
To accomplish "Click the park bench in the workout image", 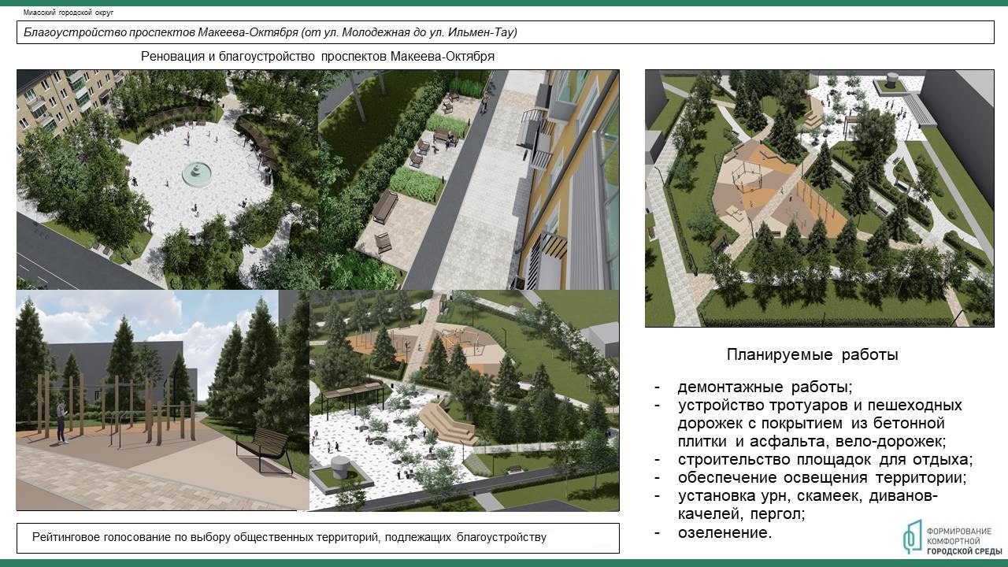I will (x=265, y=450).
